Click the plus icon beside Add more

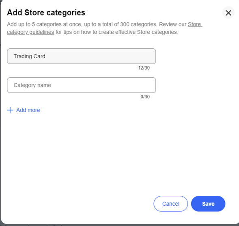click(x=10, y=110)
